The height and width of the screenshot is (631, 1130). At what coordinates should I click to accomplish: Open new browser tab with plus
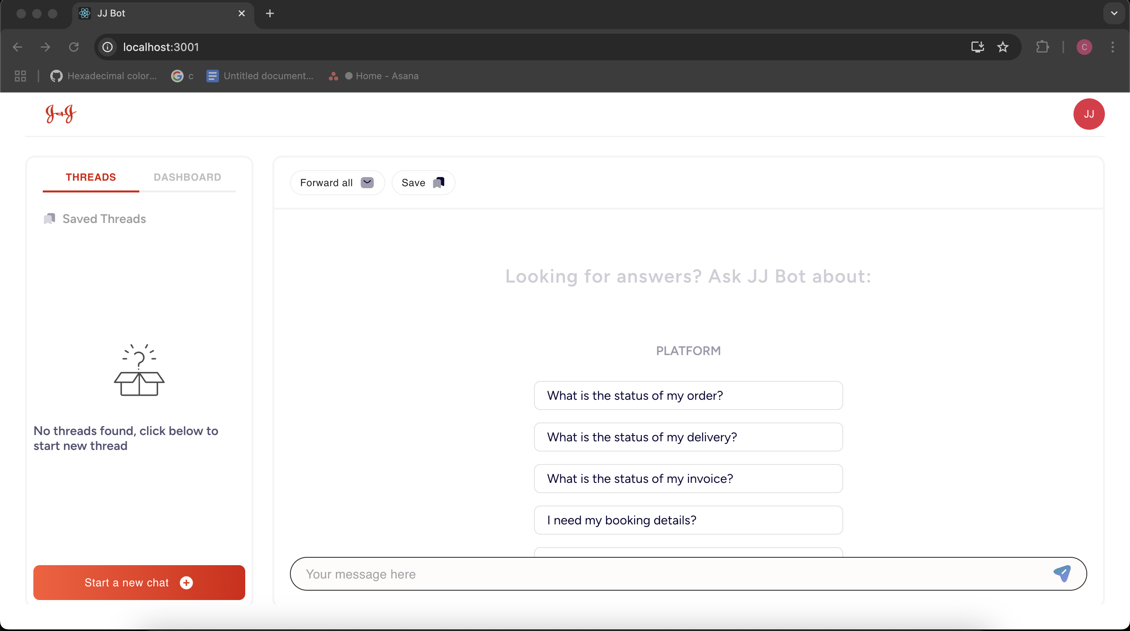click(x=270, y=14)
